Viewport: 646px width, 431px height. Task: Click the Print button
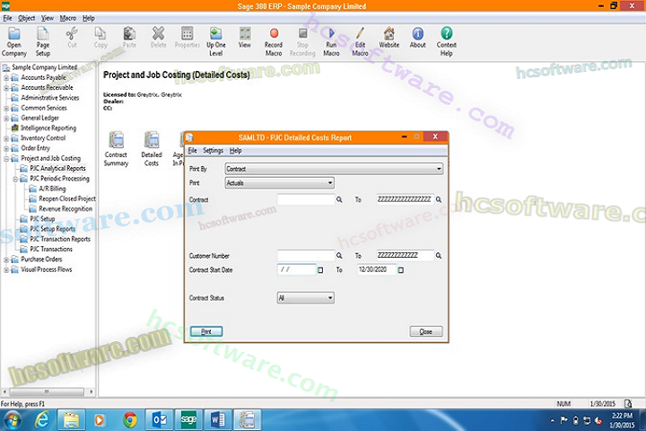(206, 331)
